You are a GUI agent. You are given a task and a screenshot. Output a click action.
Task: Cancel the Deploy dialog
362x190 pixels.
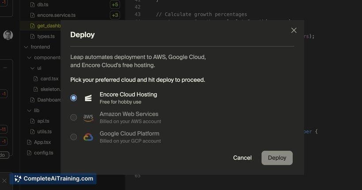(x=242, y=158)
